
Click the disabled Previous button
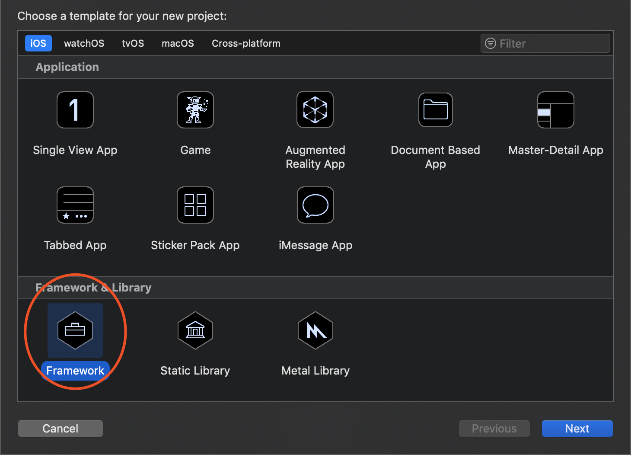[x=494, y=428]
